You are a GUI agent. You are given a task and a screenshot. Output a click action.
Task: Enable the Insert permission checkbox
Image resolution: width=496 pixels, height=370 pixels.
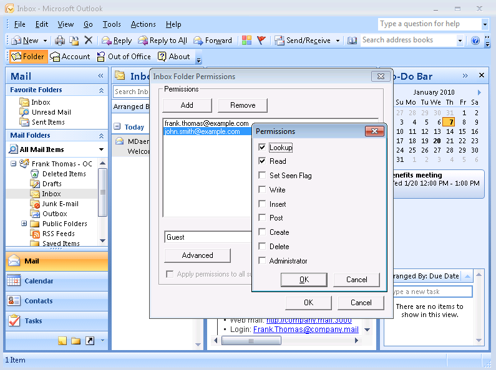(x=262, y=204)
